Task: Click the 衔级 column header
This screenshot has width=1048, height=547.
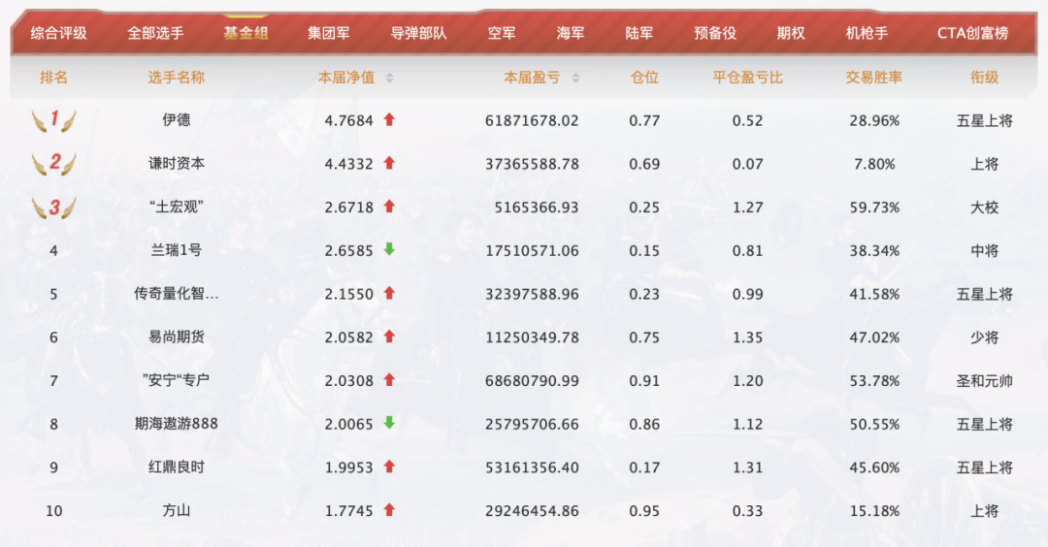Action: tap(984, 78)
